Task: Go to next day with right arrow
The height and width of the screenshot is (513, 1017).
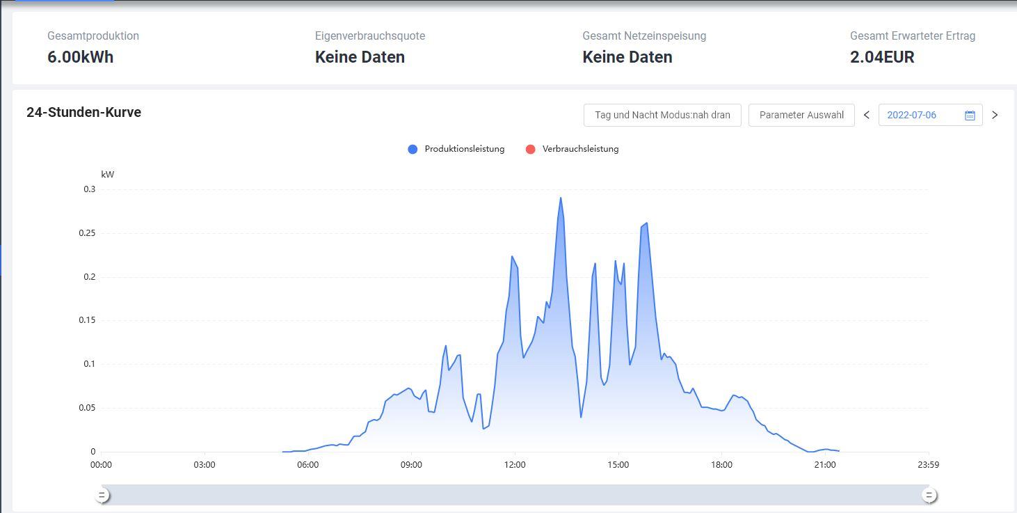Action: (x=995, y=115)
